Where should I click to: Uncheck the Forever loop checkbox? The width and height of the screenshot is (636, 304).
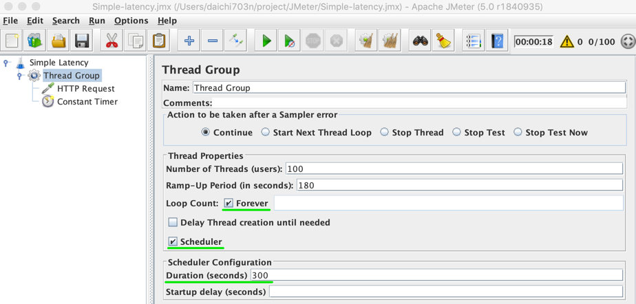[x=229, y=204]
